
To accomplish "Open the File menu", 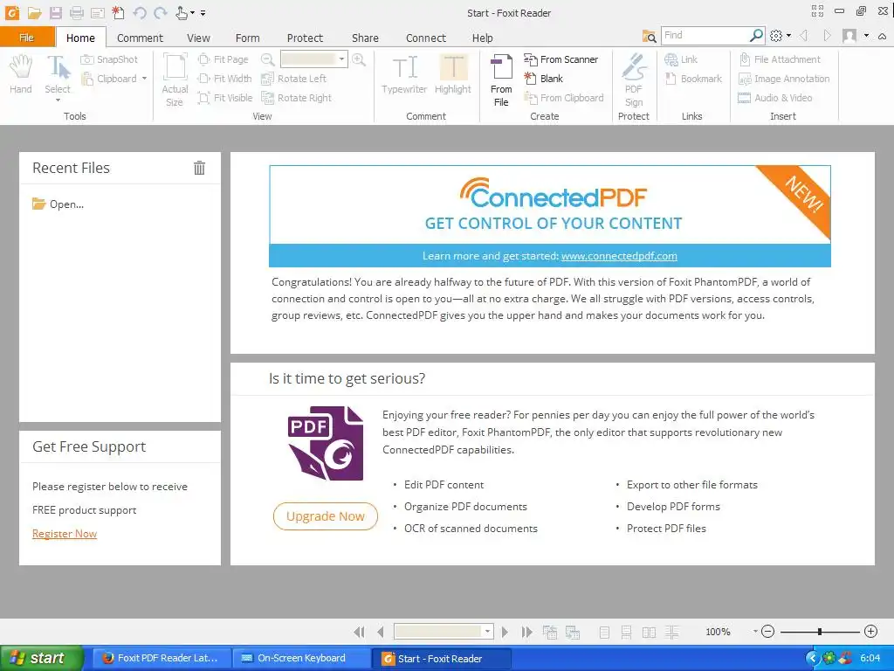I will [x=27, y=38].
